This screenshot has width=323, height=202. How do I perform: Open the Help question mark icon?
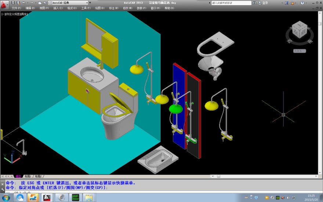coord(302,3)
